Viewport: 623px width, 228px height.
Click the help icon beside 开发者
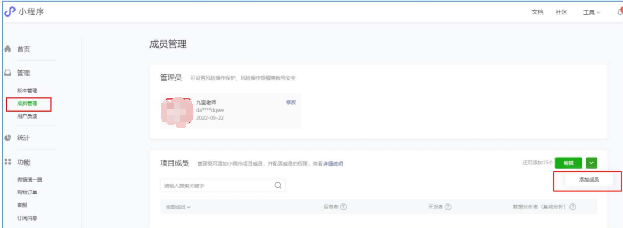448,207
